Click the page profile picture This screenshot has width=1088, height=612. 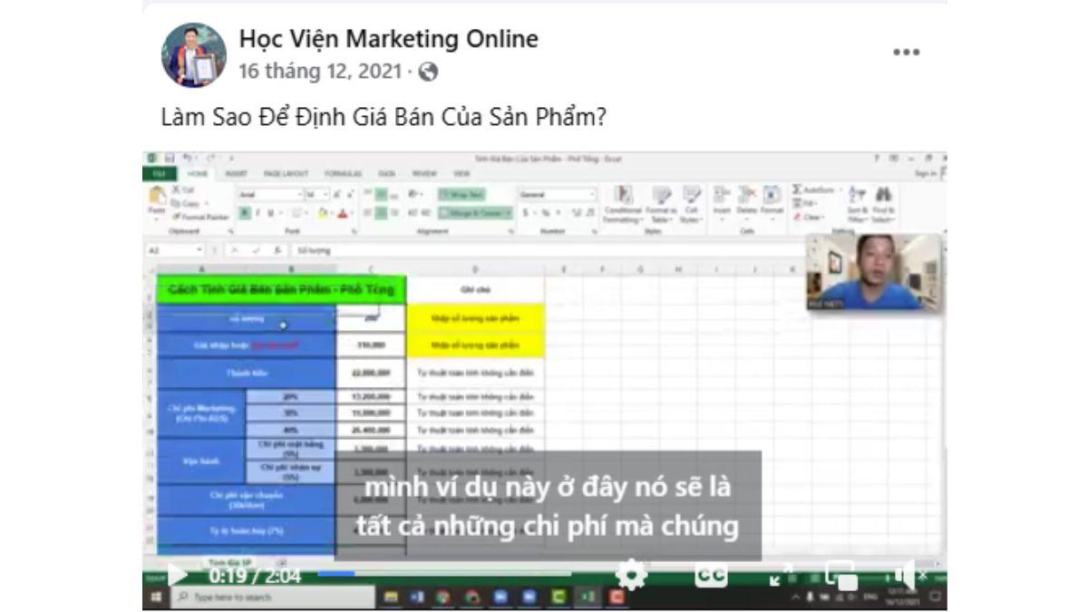pyautogui.click(x=194, y=54)
